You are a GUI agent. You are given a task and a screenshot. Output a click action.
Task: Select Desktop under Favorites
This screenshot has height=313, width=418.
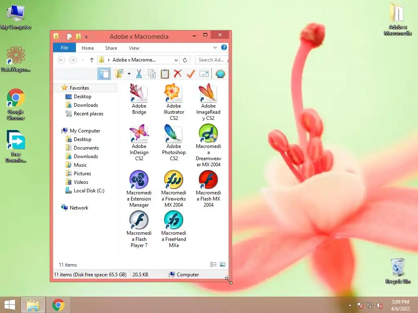pyautogui.click(x=82, y=96)
